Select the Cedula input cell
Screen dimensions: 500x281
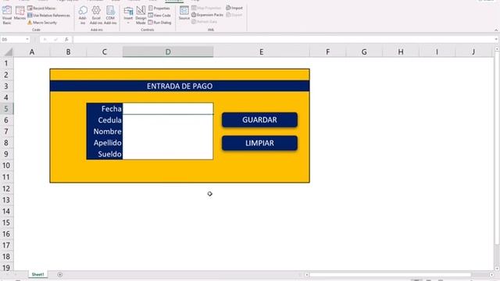pyautogui.click(x=168, y=120)
